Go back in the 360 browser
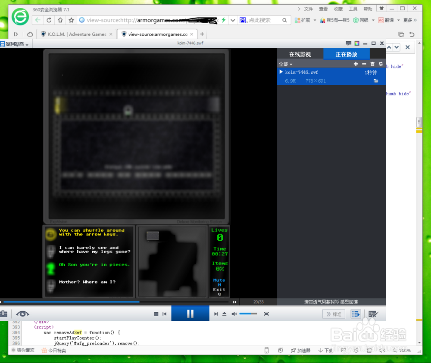The height and width of the screenshot is (363, 431). [x=37, y=20]
